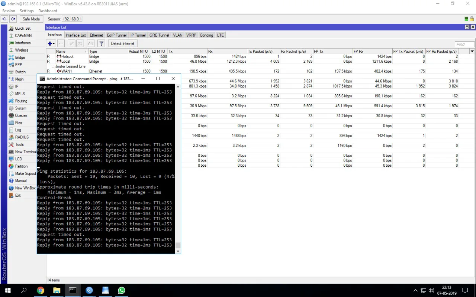Switch to the Interface List tab

point(76,35)
